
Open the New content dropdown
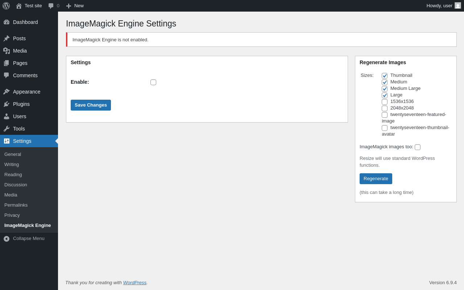click(75, 6)
